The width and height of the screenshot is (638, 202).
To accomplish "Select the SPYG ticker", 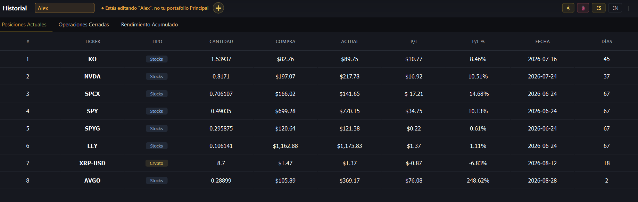I will coord(92,128).
